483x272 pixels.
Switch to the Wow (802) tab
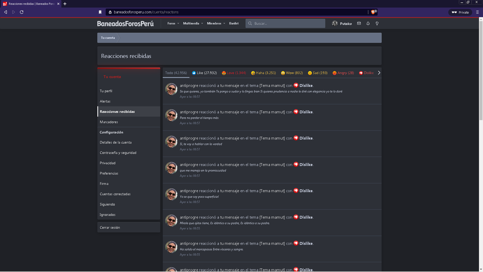point(292,73)
